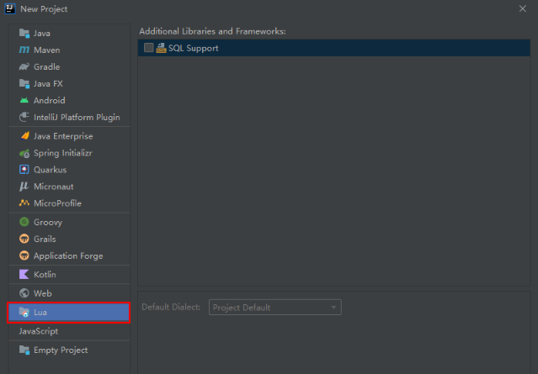This screenshot has height=374, width=538.
Task: Click the Application Forge icon
Action: tap(24, 255)
